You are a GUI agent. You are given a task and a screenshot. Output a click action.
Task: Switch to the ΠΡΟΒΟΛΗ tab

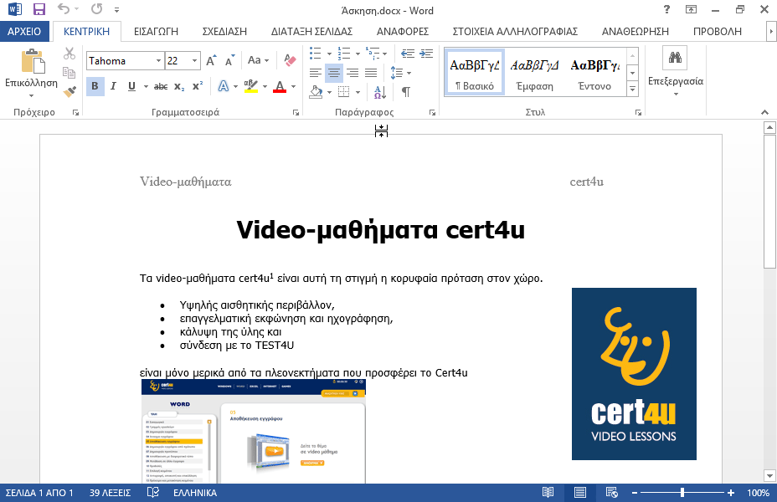[717, 31]
